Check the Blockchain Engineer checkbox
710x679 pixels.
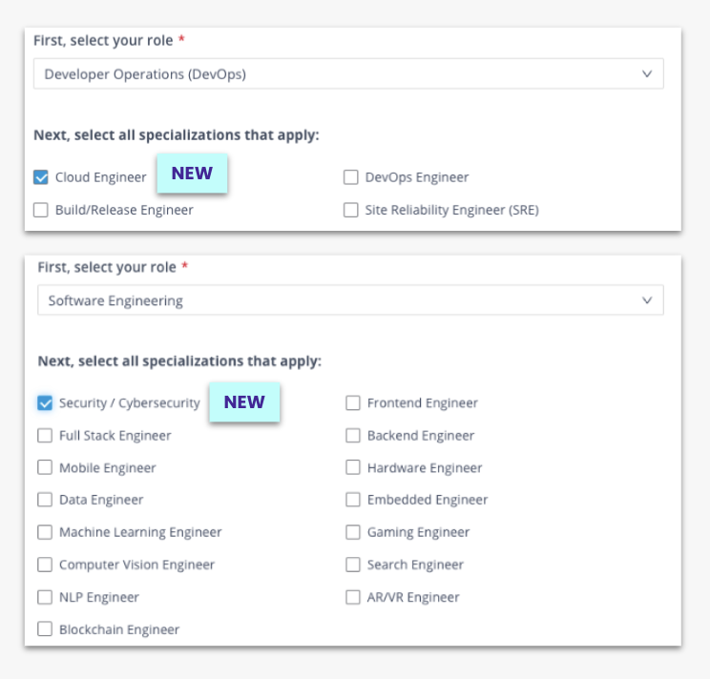(45, 629)
